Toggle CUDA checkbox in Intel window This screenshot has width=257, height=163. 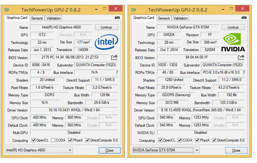point(53,140)
